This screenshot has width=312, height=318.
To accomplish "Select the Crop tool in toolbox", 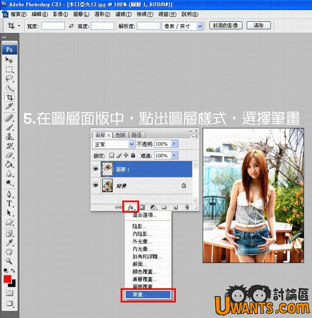I will (x=9, y=97).
